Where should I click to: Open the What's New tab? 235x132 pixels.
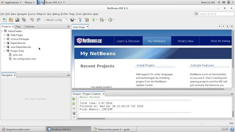tap(185, 41)
